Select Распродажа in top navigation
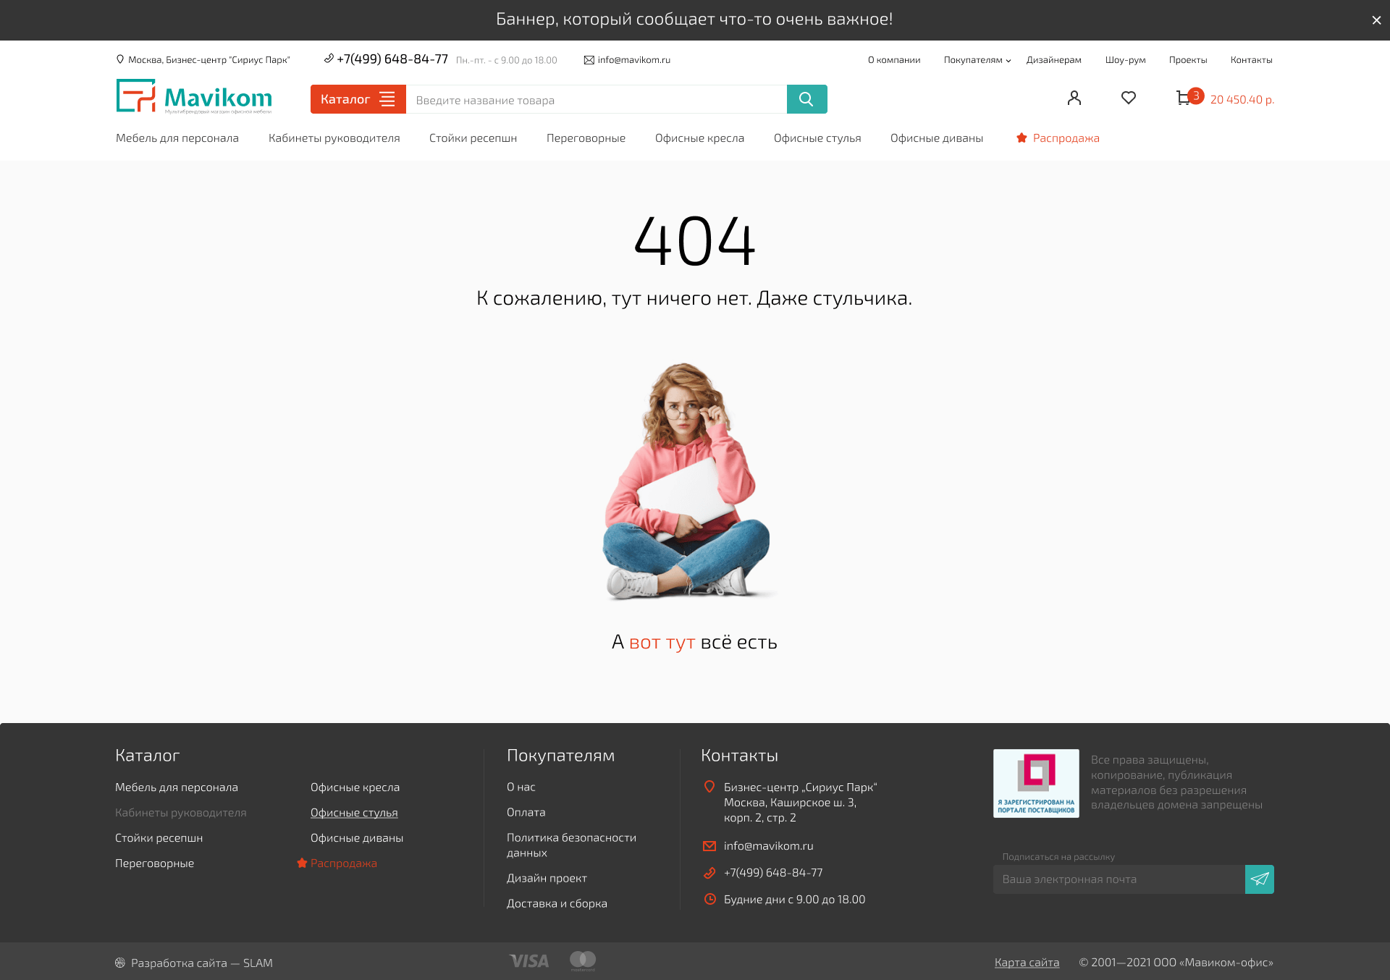Image resolution: width=1390 pixels, height=980 pixels. coord(1065,138)
